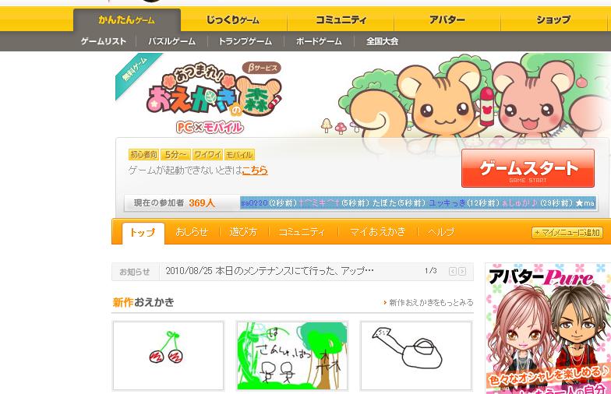Click the 初心者向 tag badge
This screenshot has height=394, width=611.
pyautogui.click(x=143, y=154)
